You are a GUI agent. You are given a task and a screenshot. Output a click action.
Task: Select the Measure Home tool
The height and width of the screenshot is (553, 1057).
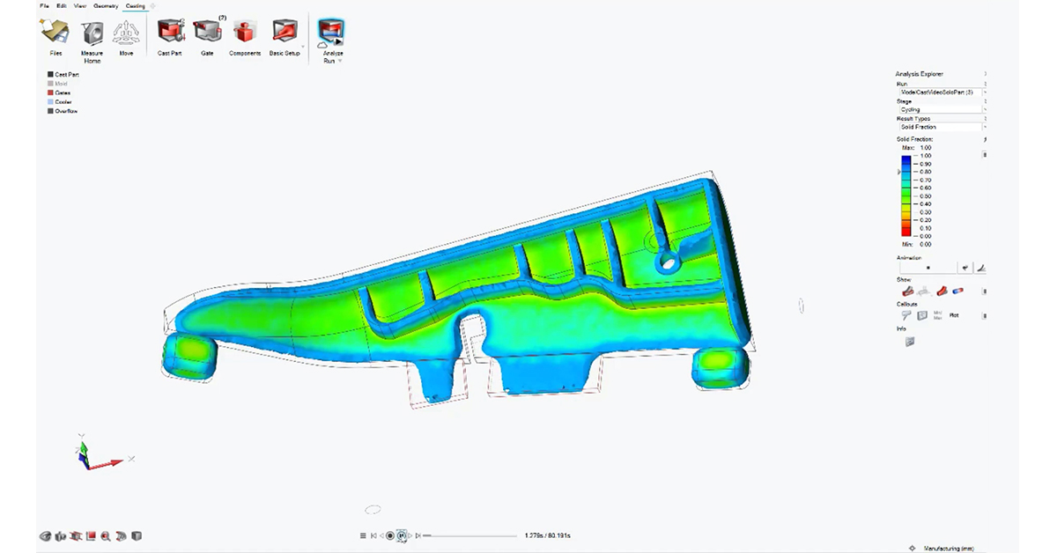92,33
